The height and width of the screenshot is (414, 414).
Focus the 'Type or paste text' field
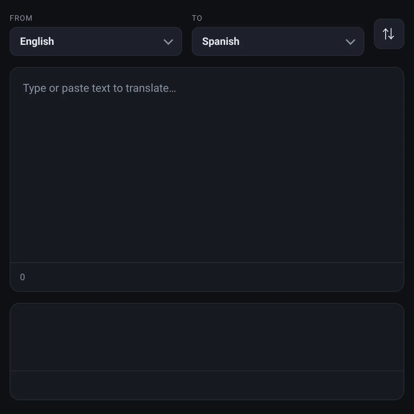(x=207, y=165)
